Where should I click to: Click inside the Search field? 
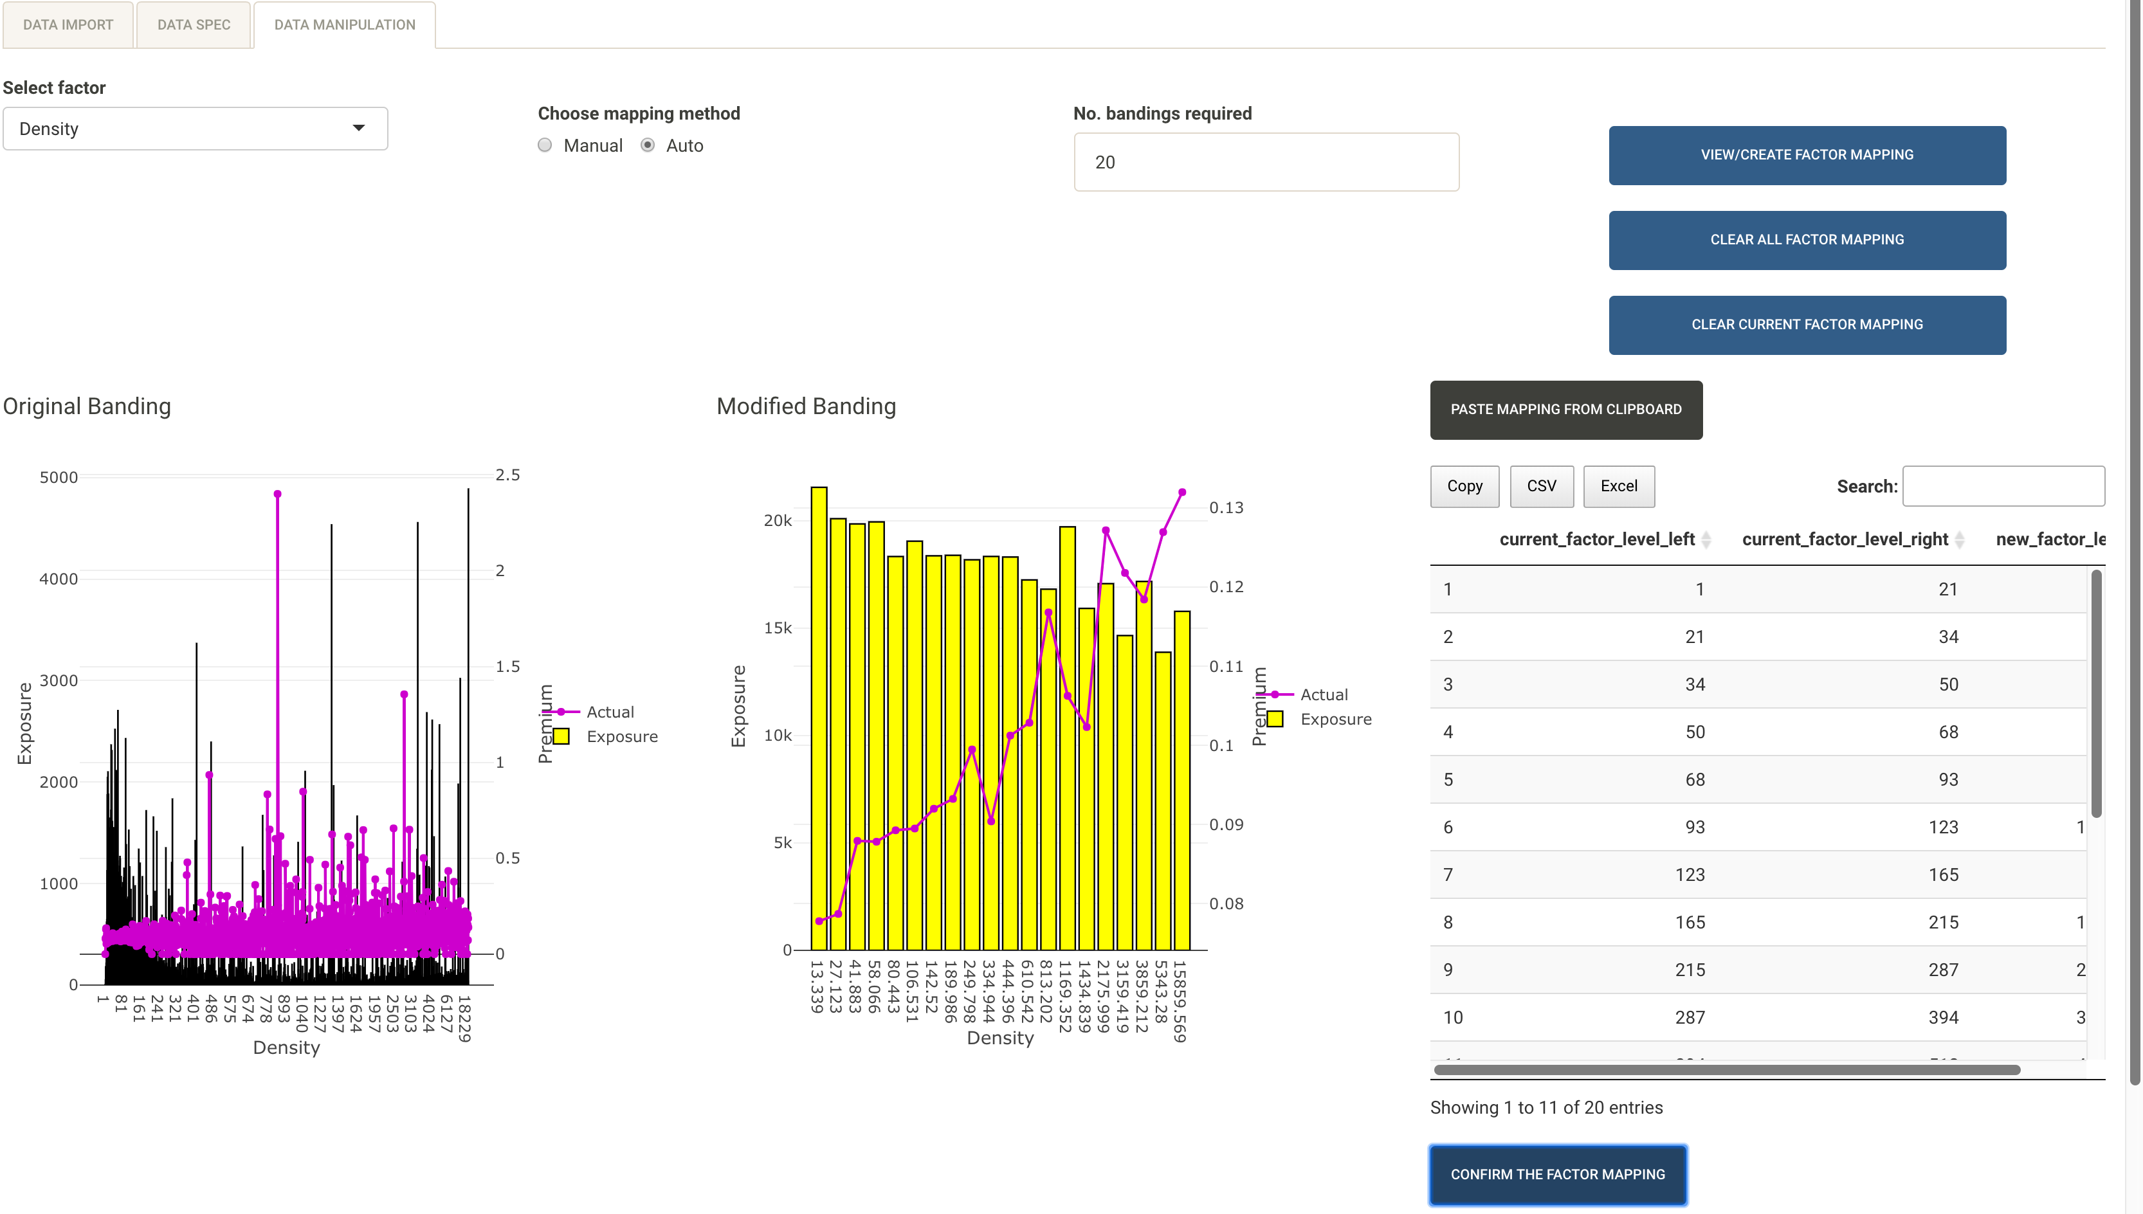click(2003, 486)
